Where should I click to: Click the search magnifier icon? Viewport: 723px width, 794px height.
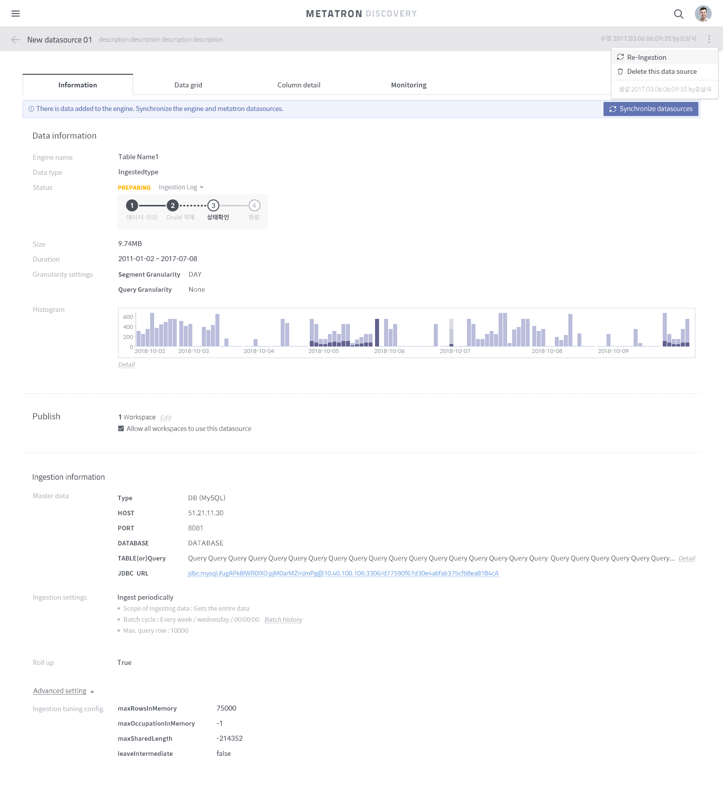click(x=679, y=14)
